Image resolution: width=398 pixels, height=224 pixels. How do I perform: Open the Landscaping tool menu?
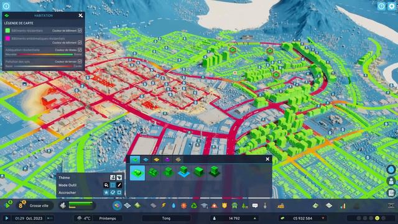(137, 205)
